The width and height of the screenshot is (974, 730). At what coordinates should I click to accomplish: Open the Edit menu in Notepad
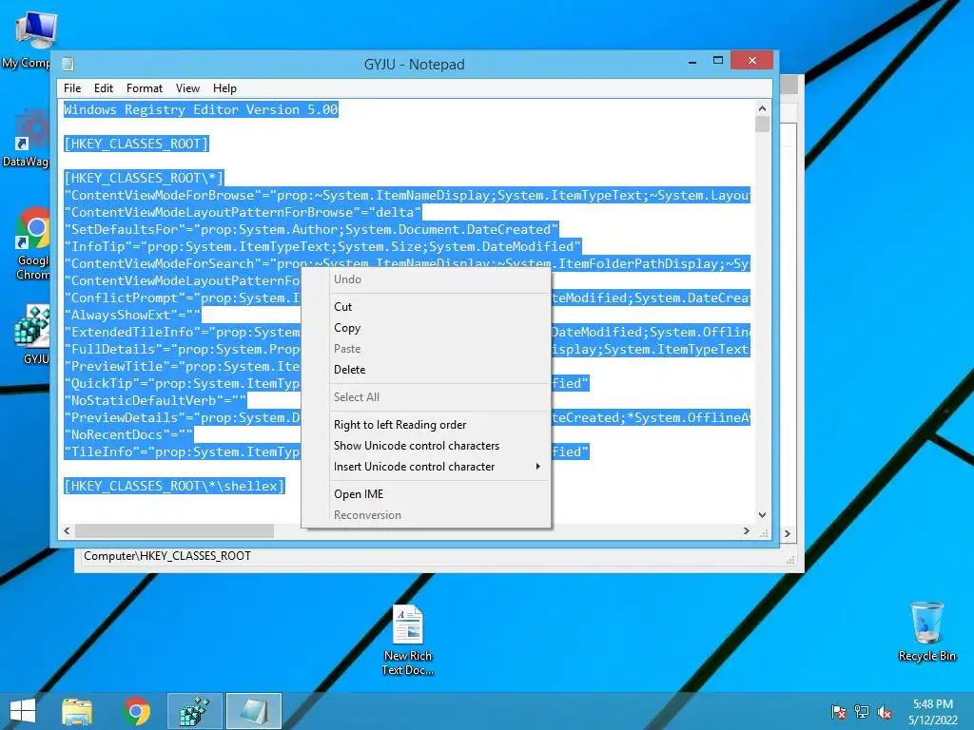pos(103,88)
